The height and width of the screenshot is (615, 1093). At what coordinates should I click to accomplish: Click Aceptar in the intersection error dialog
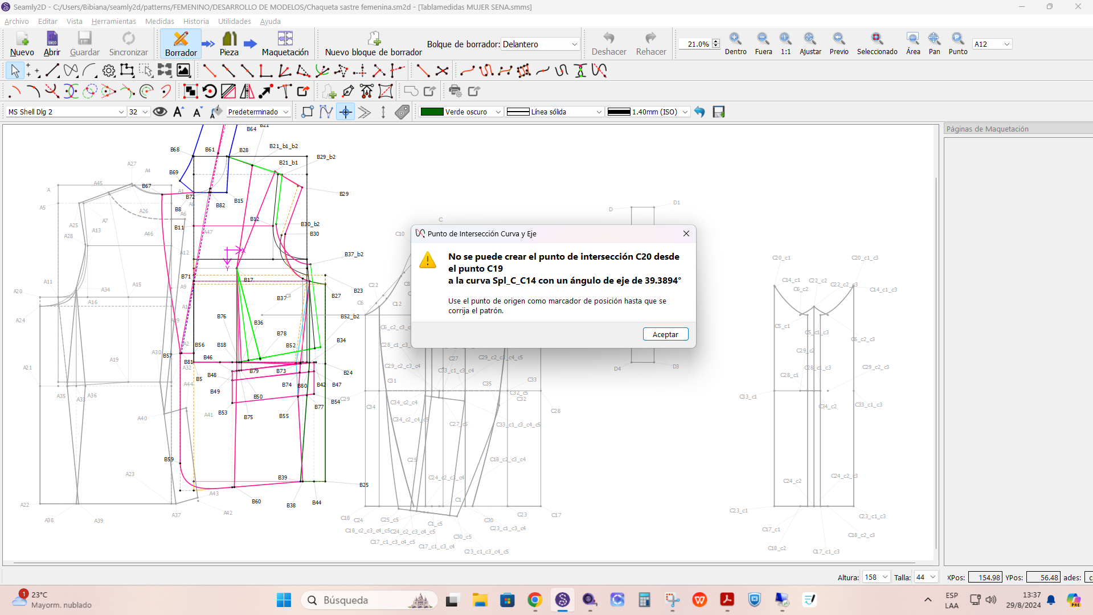(x=665, y=334)
